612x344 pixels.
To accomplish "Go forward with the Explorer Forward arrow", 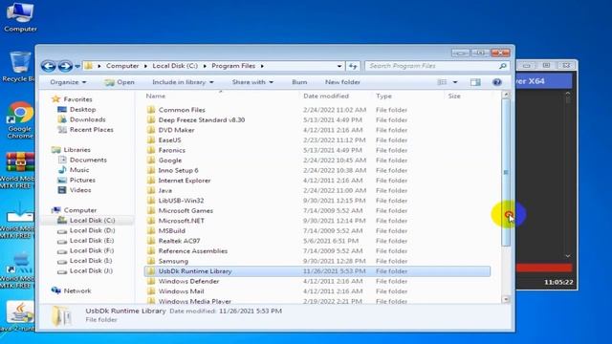I will (65, 66).
